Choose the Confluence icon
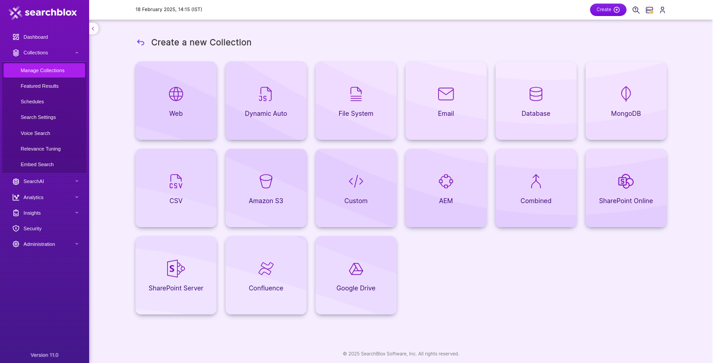713x363 pixels. [266, 269]
